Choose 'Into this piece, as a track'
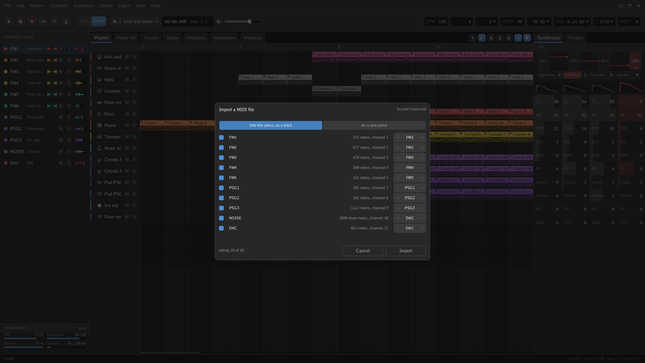 (x=270, y=125)
